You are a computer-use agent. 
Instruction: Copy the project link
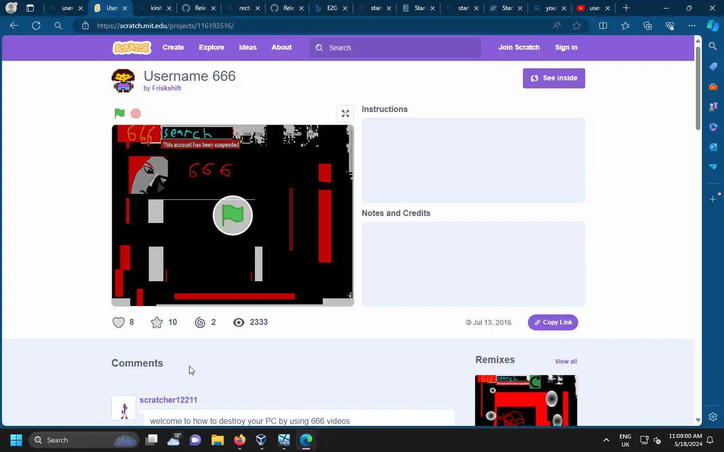coord(553,322)
